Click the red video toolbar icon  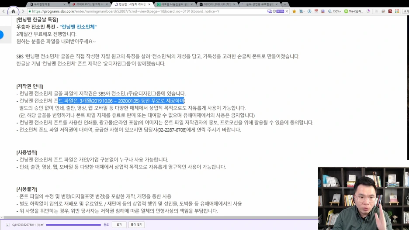click(x=390, y=11)
